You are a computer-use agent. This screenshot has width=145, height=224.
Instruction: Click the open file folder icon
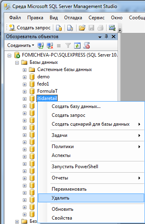point(82,28)
